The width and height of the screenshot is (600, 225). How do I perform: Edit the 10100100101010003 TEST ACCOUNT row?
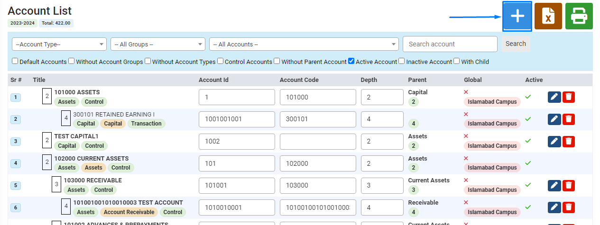554,208
